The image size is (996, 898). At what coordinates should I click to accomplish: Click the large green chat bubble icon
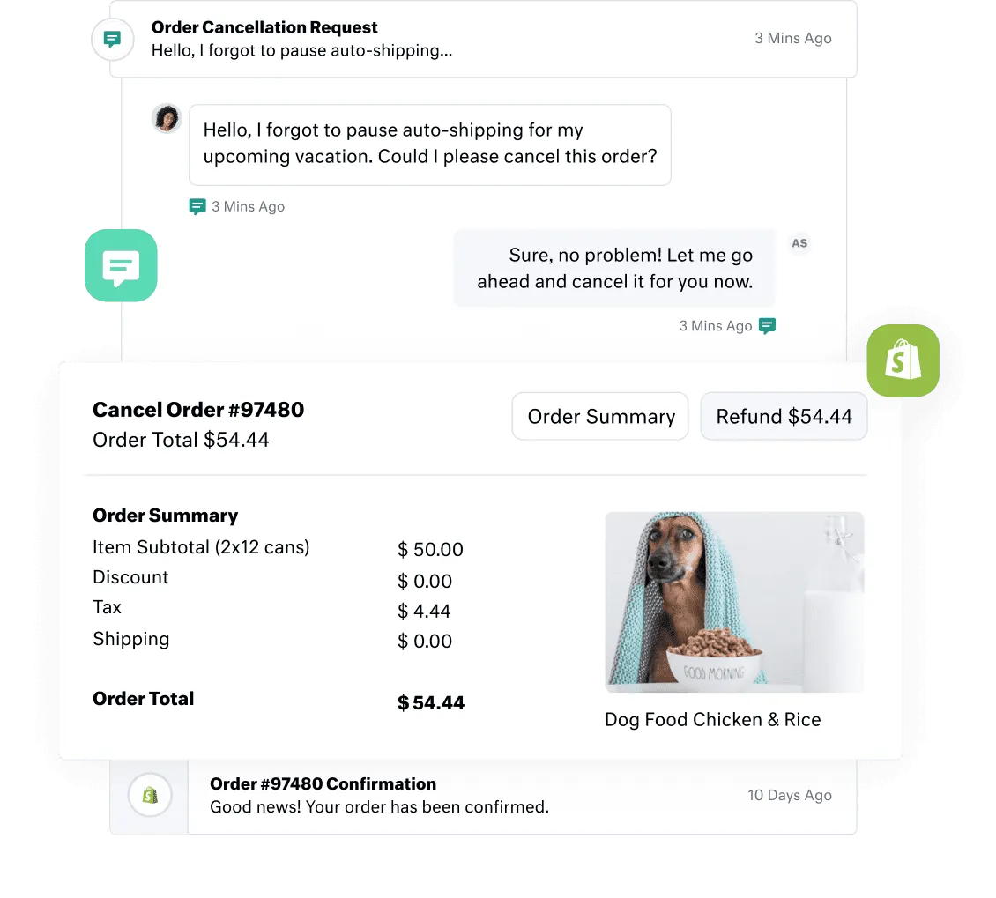[x=121, y=265]
